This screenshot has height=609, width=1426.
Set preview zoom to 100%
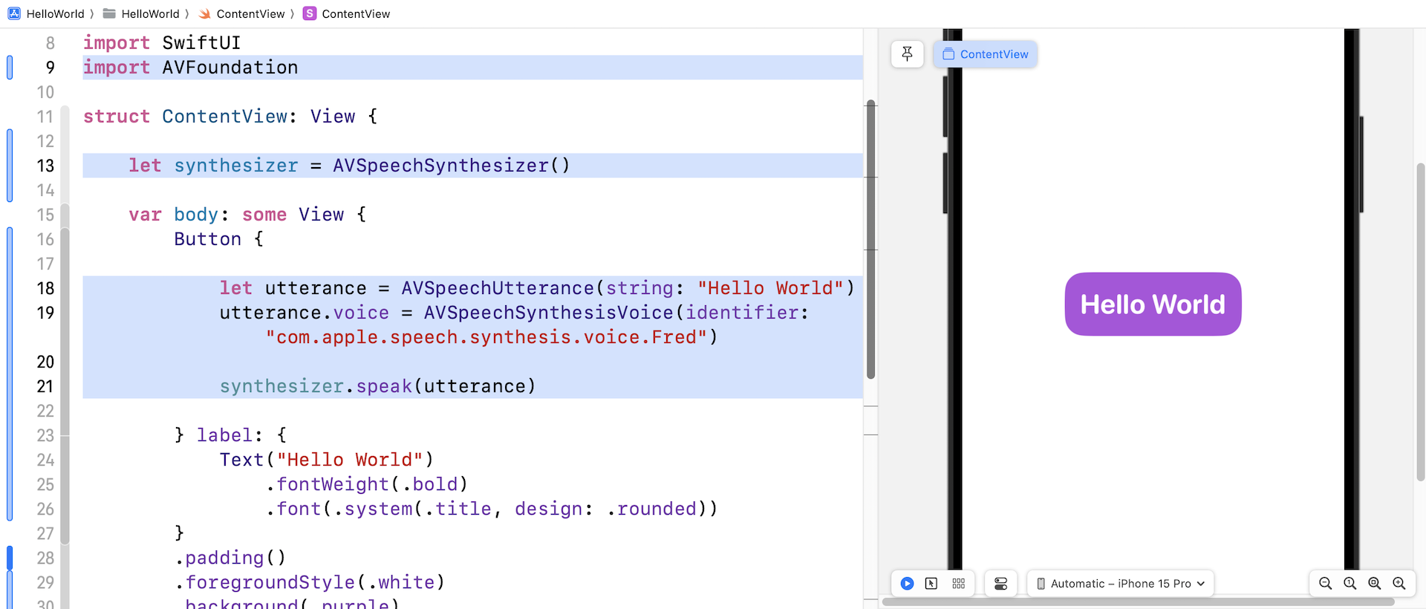point(1350,584)
